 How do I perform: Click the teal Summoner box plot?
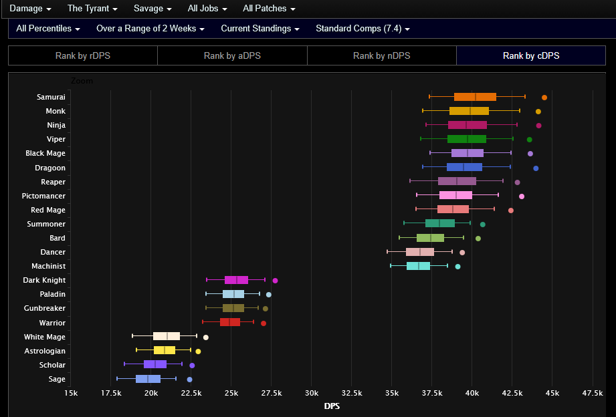pyautogui.click(x=440, y=223)
